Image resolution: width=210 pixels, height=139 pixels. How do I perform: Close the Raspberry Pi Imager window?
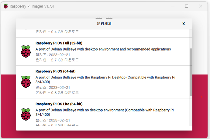click(201, 6)
